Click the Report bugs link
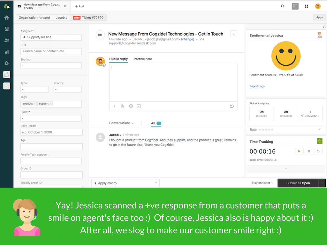 pyautogui.click(x=257, y=86)
